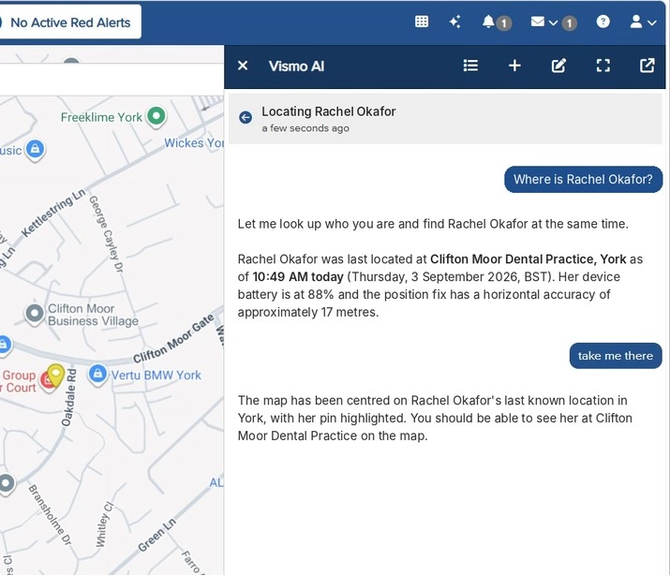The width and height of the screenshot is (670, 576).
Task: Click the edit conversation pencil icon
Action: coord(558,66)
